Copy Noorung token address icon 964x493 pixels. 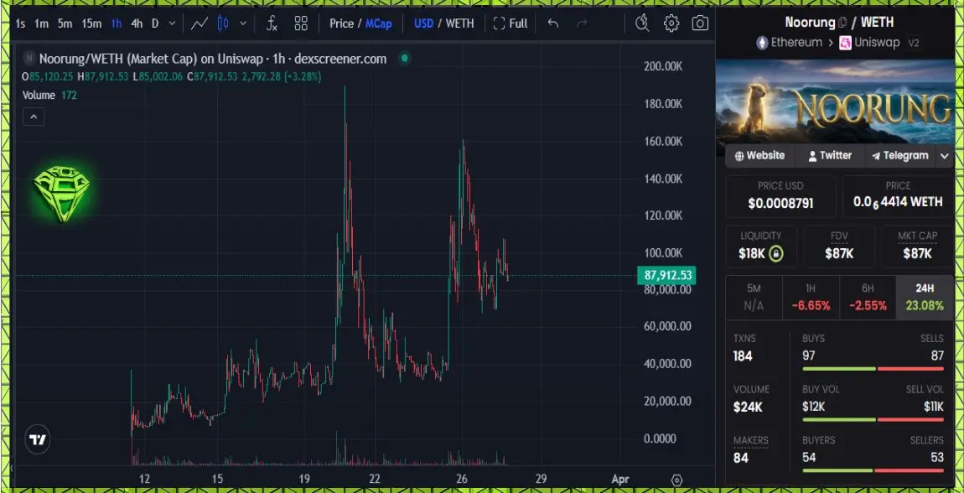click(x=842, y=23)
